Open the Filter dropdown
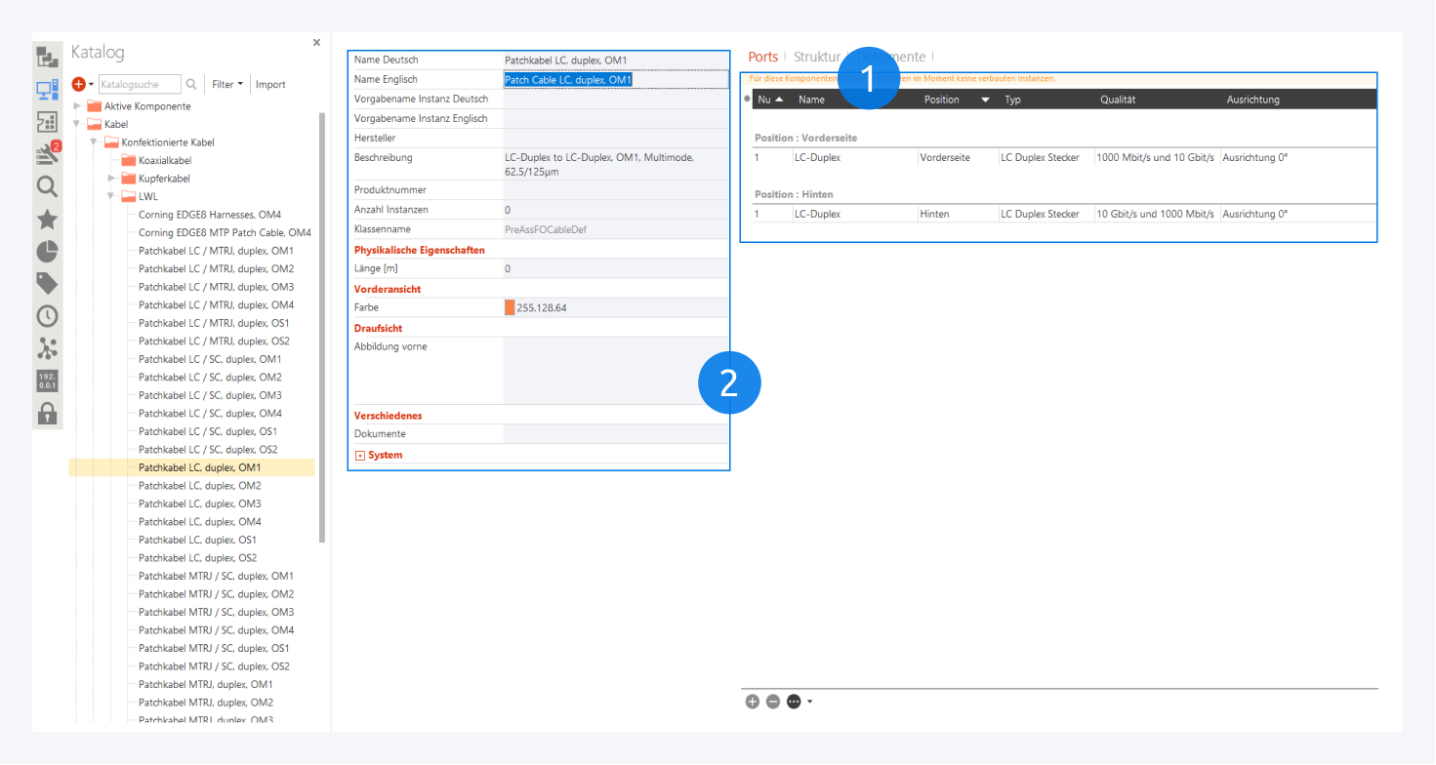The image size is (1436, 765). pos(227,85)
